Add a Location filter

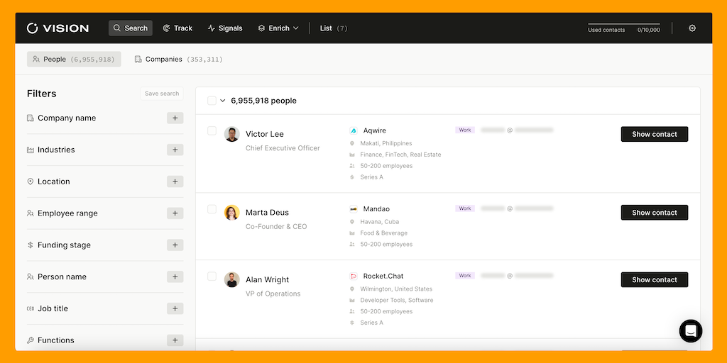[x=175, y=181]
